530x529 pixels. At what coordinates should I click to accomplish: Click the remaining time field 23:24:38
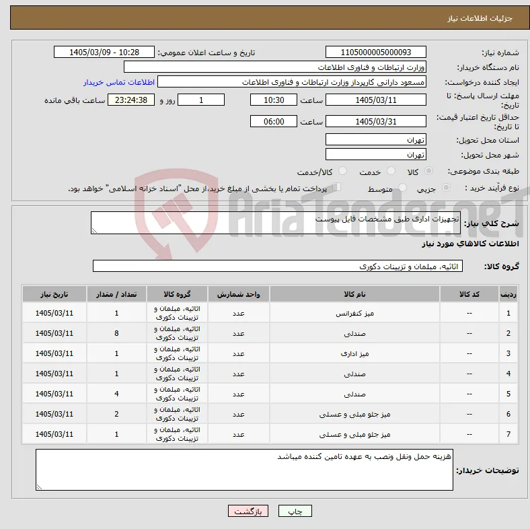131,100
